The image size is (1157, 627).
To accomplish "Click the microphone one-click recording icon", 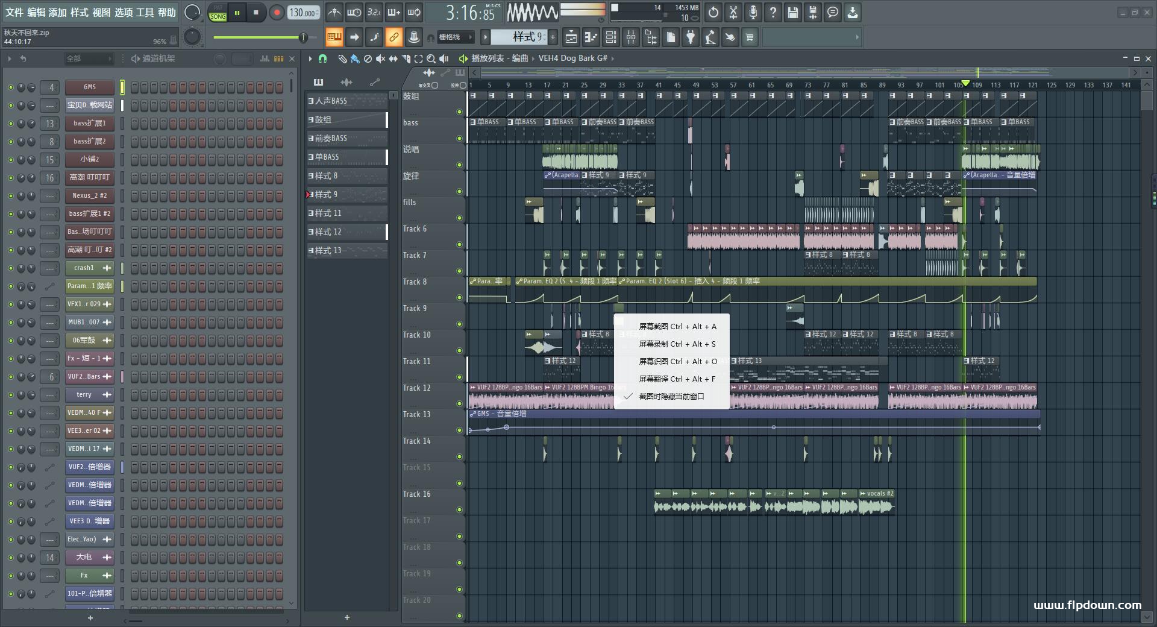I will (x=753, y=12).
